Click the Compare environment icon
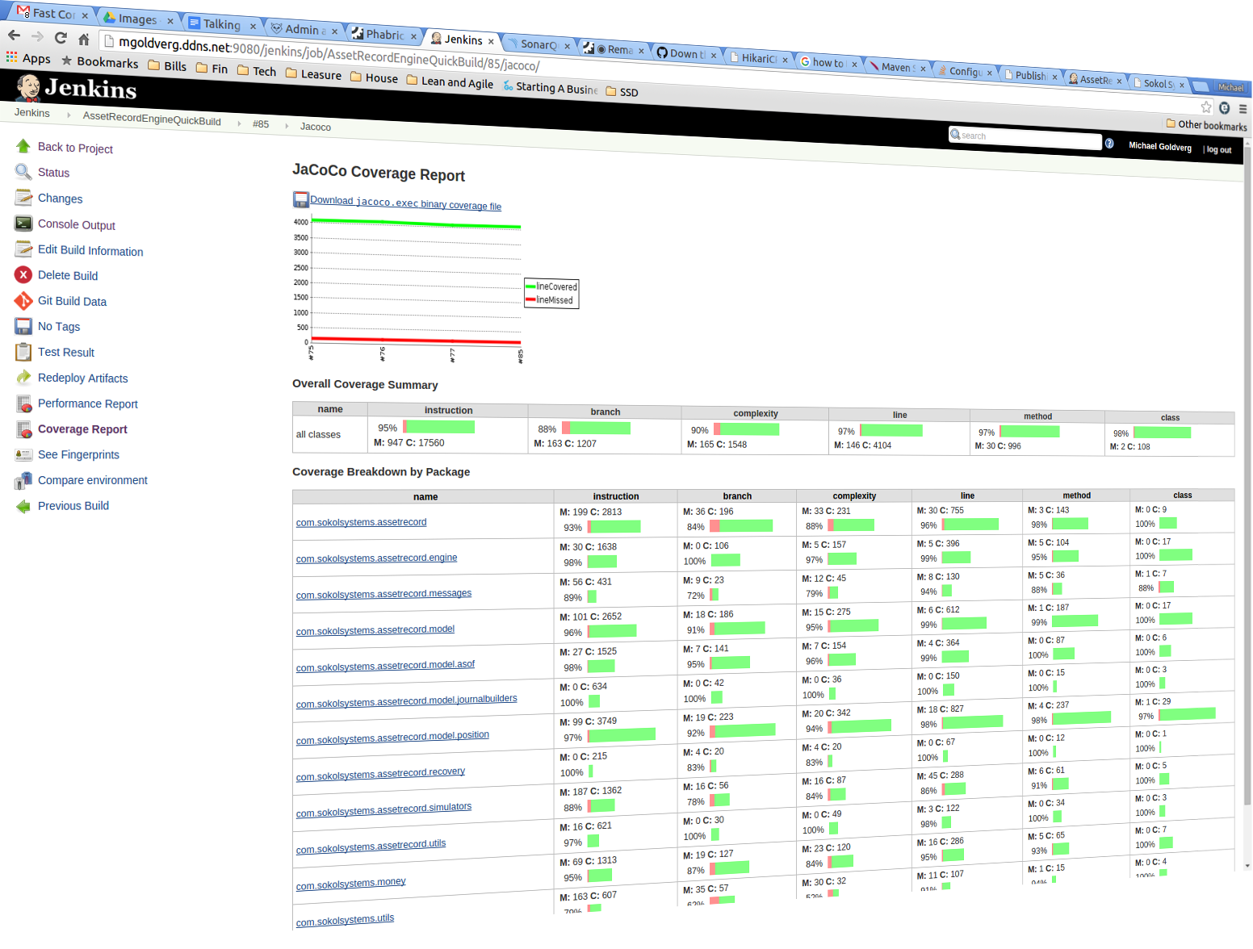Image resolution: width=1253 pixels, height=949 pixels. [23, 480]
